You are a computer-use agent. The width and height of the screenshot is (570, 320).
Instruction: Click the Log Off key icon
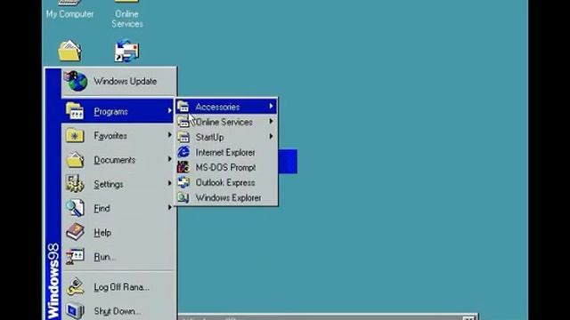pos(75,286)
